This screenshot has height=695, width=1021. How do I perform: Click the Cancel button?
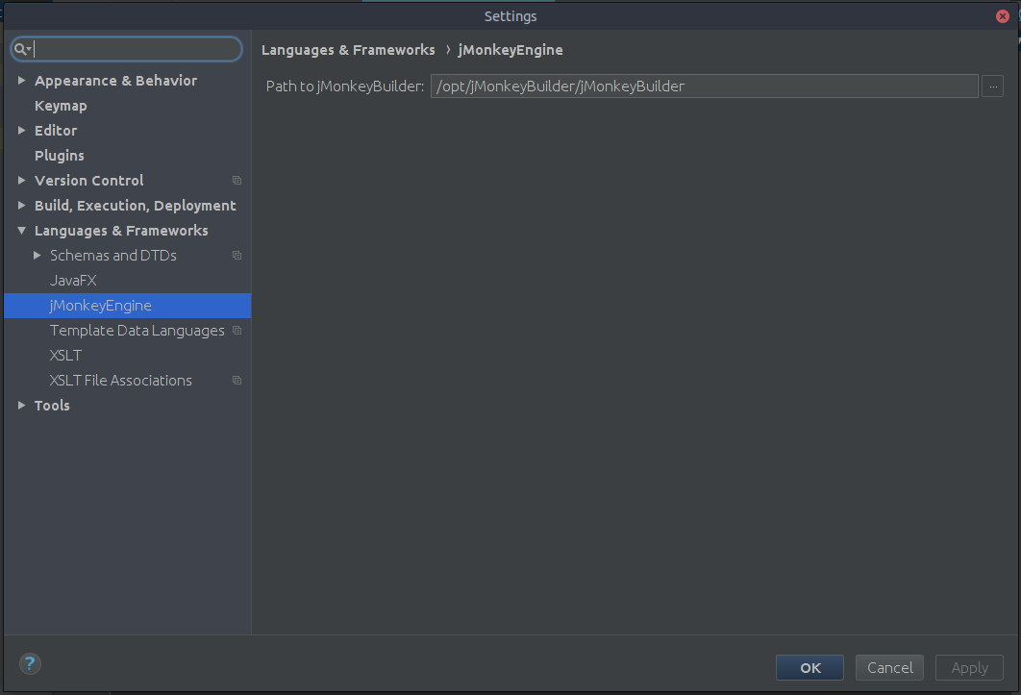point(889,668)
